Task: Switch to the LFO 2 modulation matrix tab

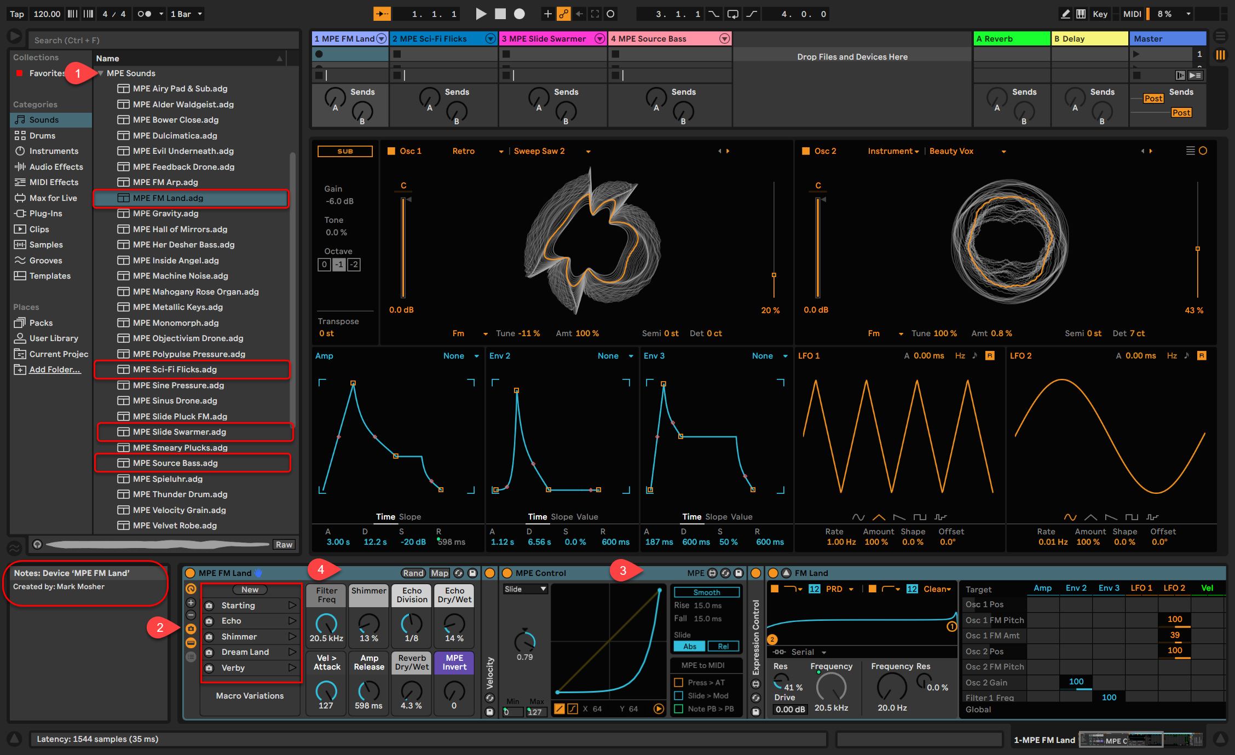Action: [x=1174, y=588]
